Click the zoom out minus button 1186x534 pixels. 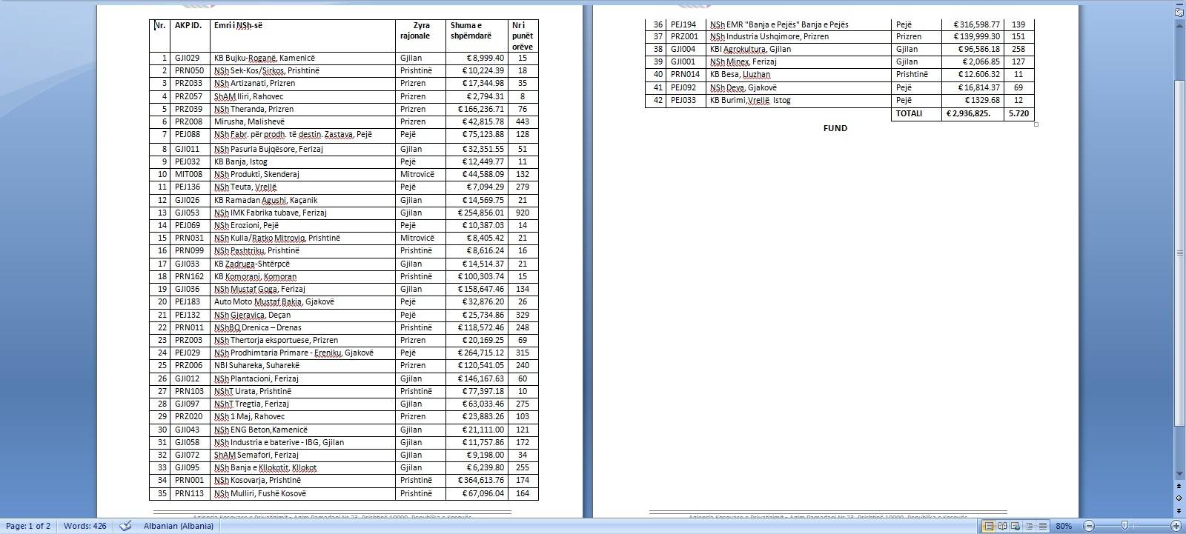pos(1089,526)
